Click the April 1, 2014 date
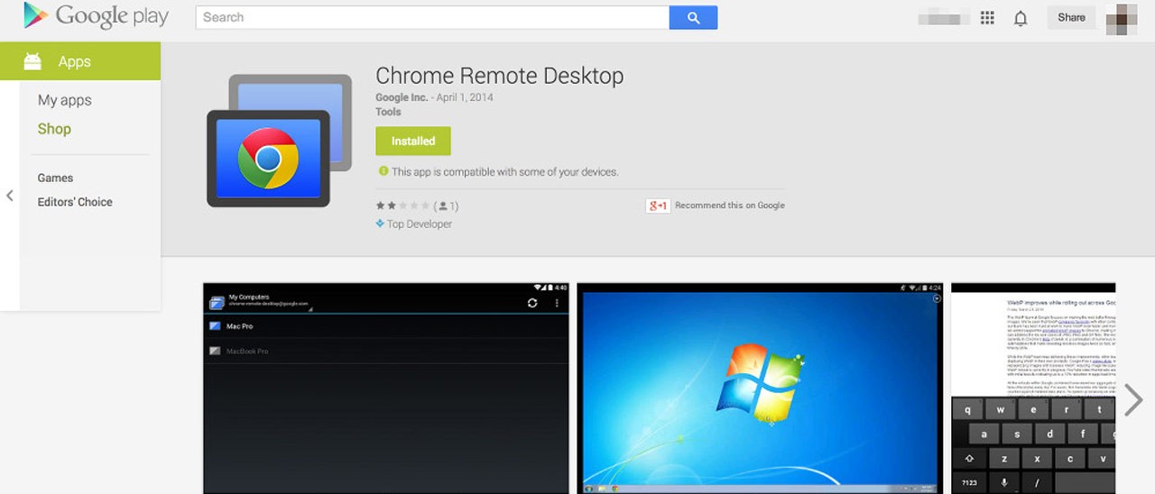Screen dimensions: 1155x494 coord(465,97)
